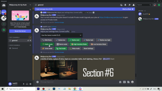This screenshot has width=162, height=91.
Task: Expand the Midjourney Art by Kush server menu
Action: click(x=20, y=5)
